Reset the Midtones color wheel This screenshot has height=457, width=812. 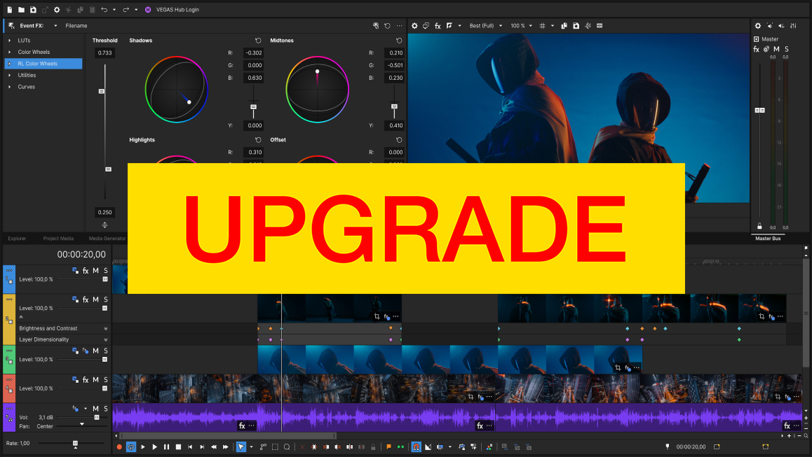[398, 41]
